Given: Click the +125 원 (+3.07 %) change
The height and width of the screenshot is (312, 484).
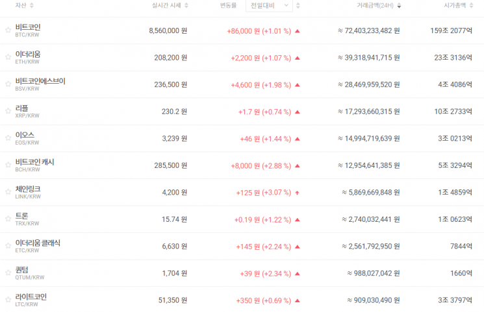Looking at the screenshot, I should click(264, 193).
